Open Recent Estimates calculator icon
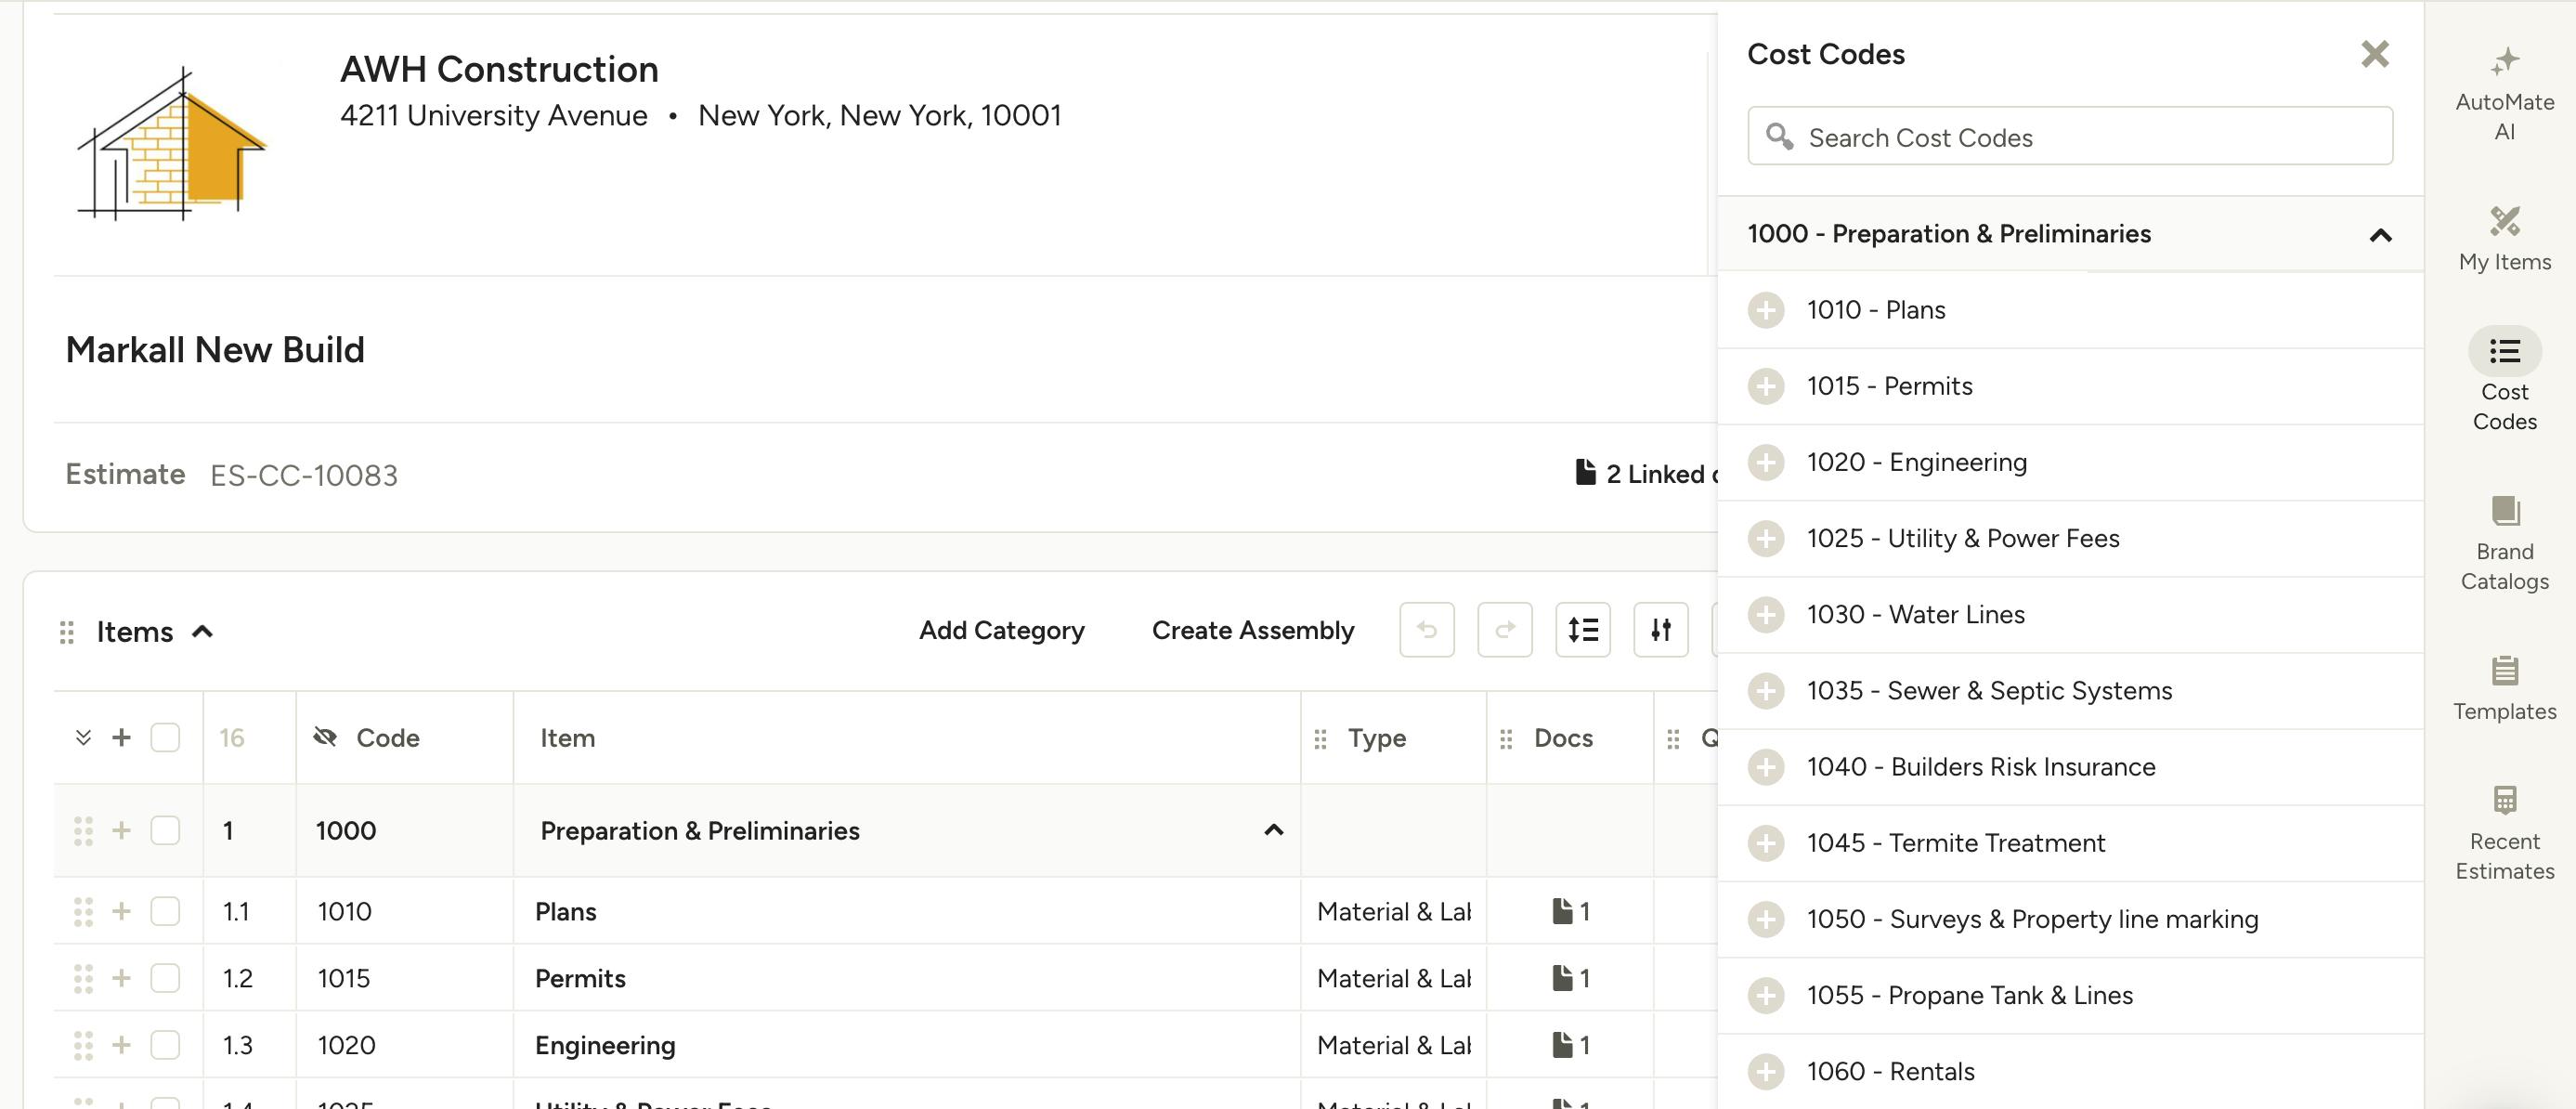Image resolution: width=2576 pixels, height=1109 pixels. click(x=2504, y=800)
